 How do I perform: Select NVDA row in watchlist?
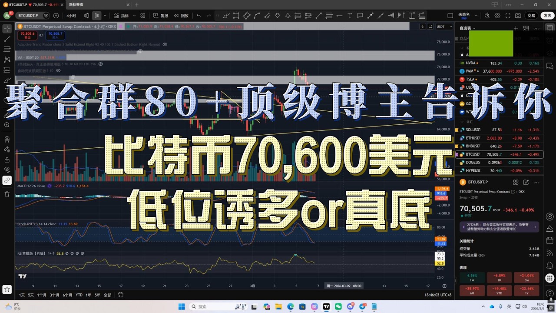click(x=500, y=63)
